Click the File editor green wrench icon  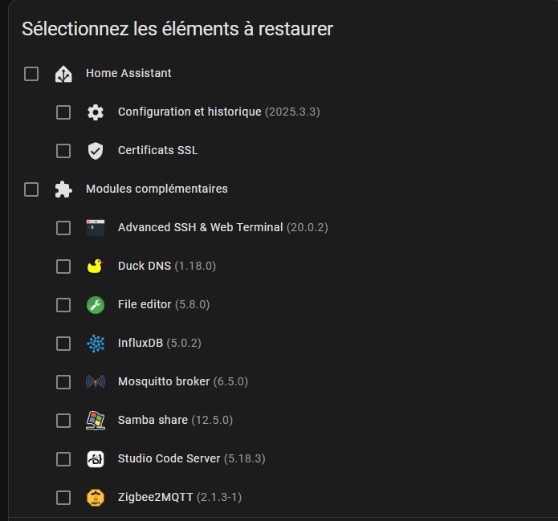point(96,305)
